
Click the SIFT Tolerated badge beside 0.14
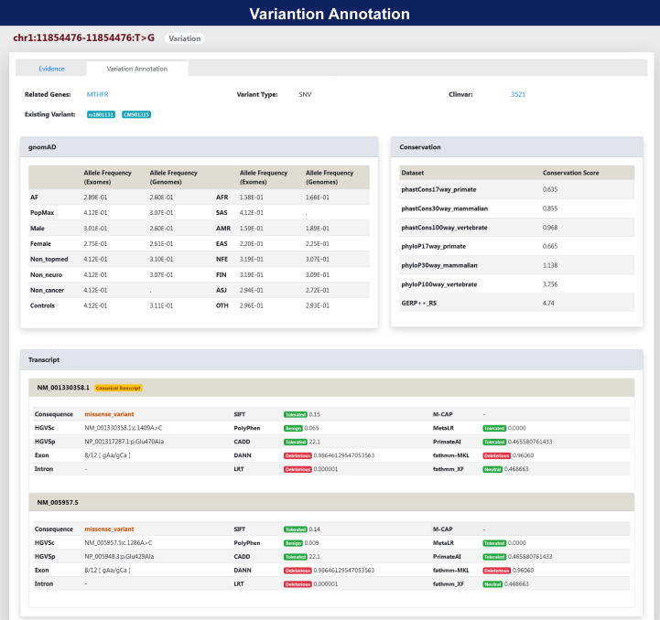tap(296, 529)
